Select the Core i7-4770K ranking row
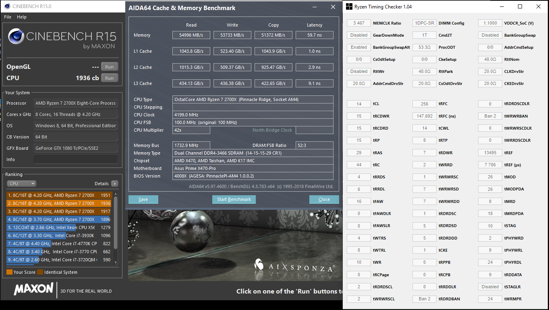The height and width of the screenshot is (310, 549). coord(59,244)
